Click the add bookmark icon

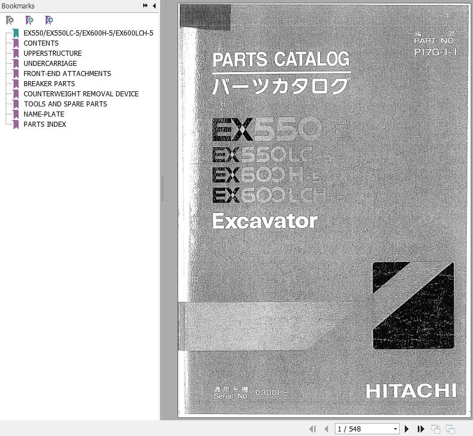(29, 20)
